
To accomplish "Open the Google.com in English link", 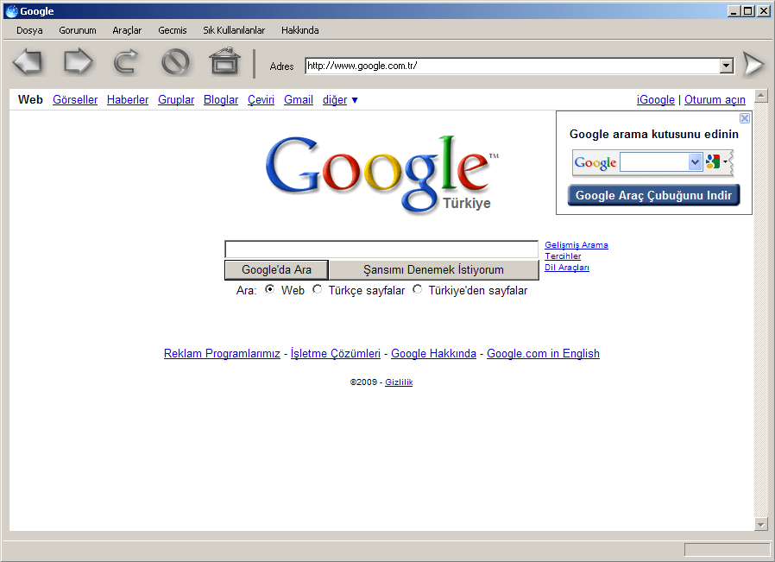I will tap(543, 354).
